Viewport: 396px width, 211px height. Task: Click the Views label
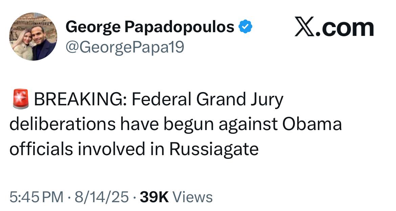(x=193, y=197)
